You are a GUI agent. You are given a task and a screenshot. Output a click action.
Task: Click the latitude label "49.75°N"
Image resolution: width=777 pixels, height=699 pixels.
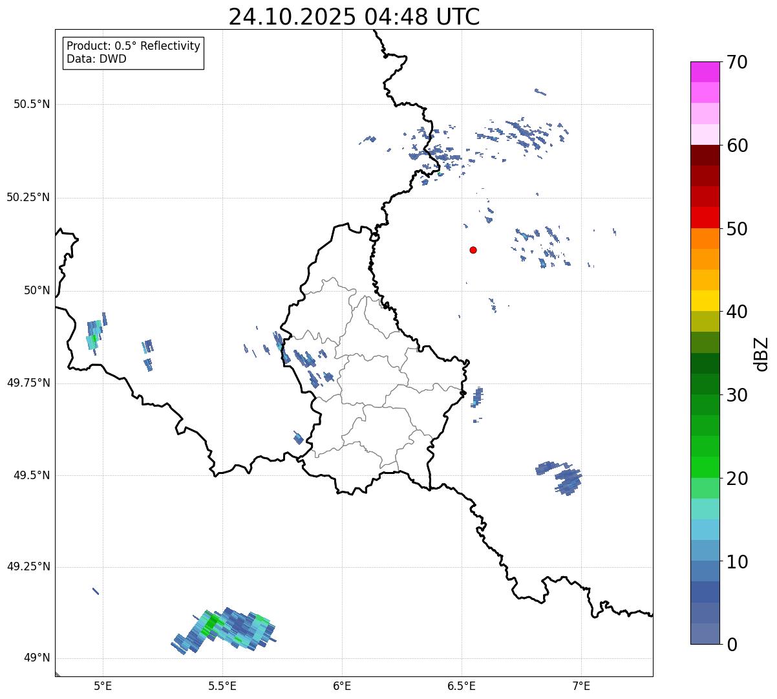pos(28,383)
